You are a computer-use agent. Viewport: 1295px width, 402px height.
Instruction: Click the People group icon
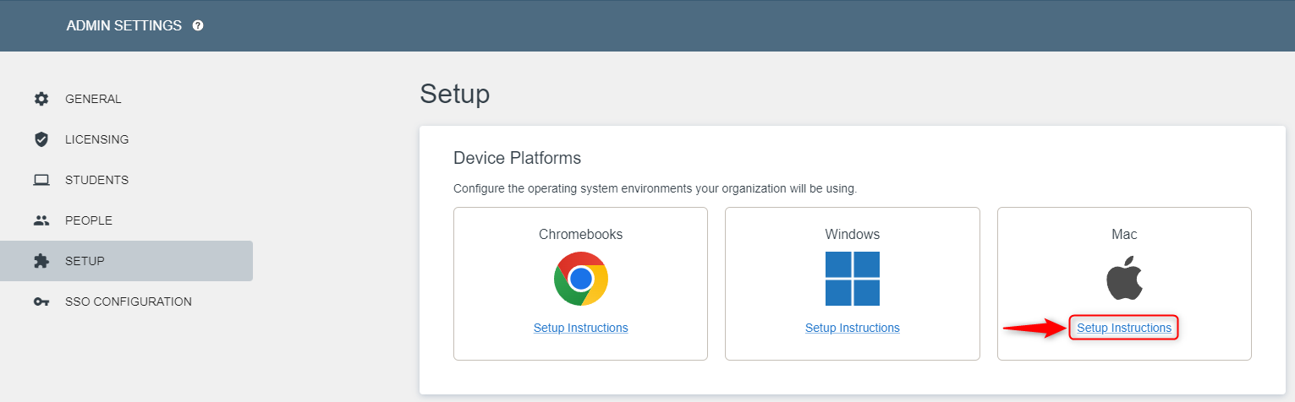tap(41, 220)
